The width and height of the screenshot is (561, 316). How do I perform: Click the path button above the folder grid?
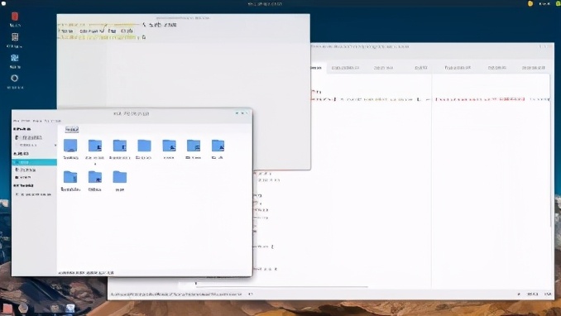coord(72,129)
